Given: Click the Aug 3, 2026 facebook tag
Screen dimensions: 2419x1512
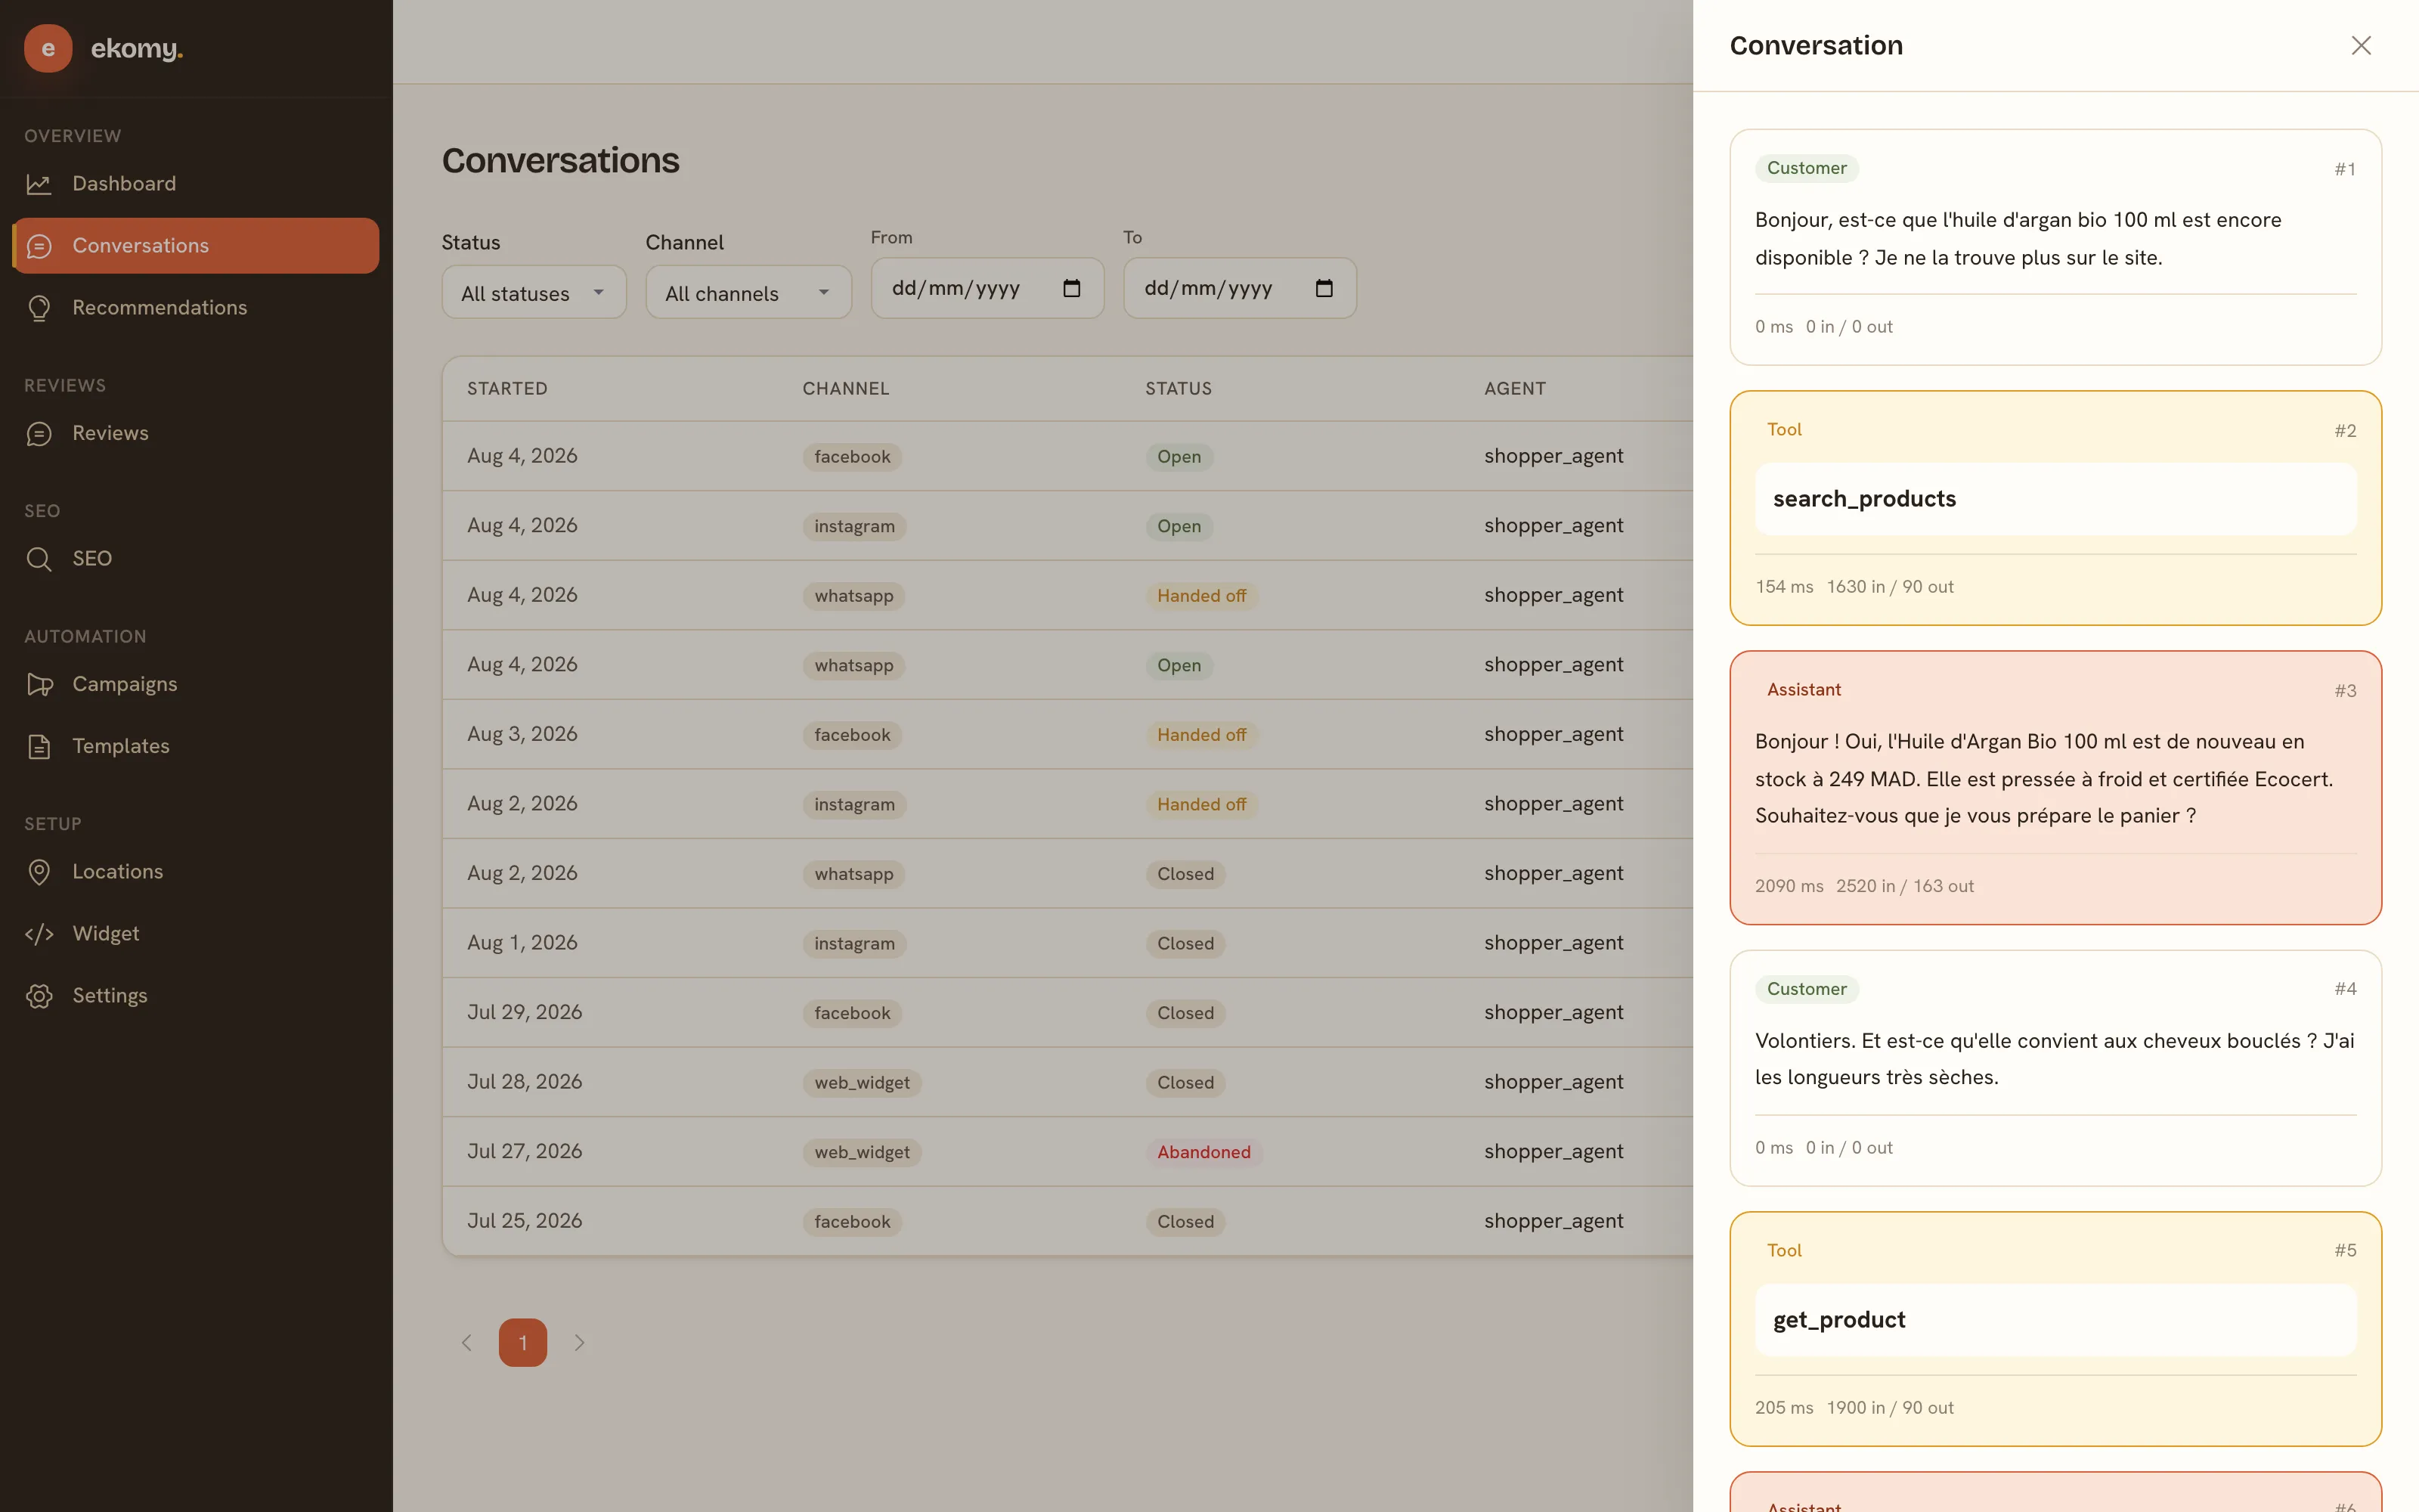Looking at the screenshot, I should [x=852, y=735].
